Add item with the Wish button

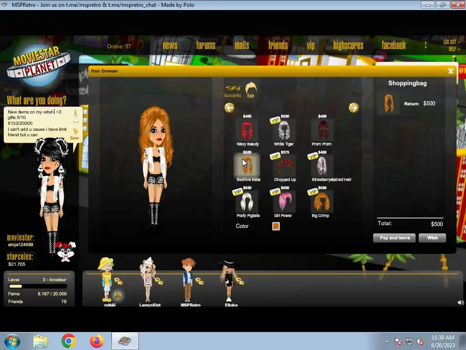click(x=432, y=238)
